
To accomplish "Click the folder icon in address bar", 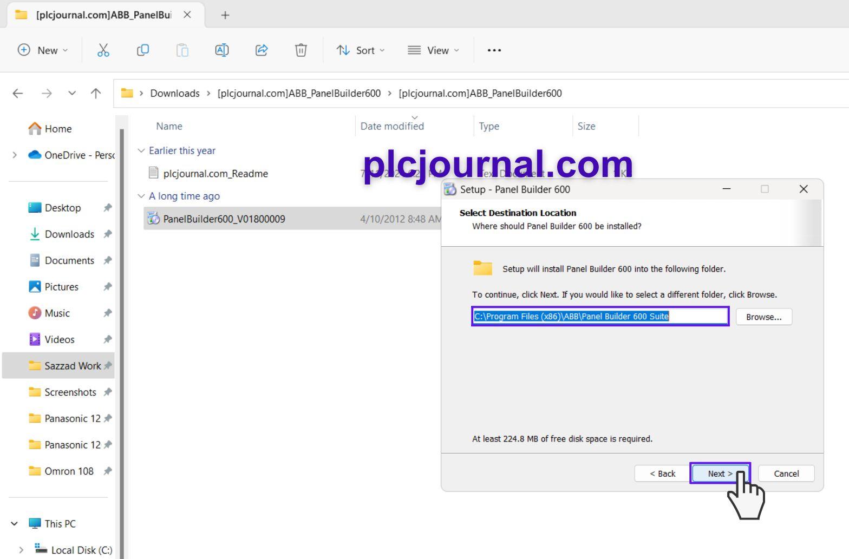I will click(x=127, y=93).
